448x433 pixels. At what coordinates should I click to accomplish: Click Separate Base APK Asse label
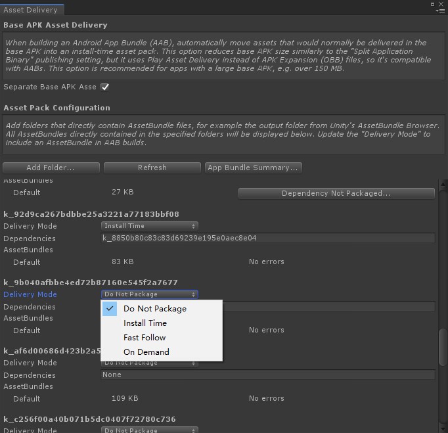pyautogui.click(x=50, y=87)
